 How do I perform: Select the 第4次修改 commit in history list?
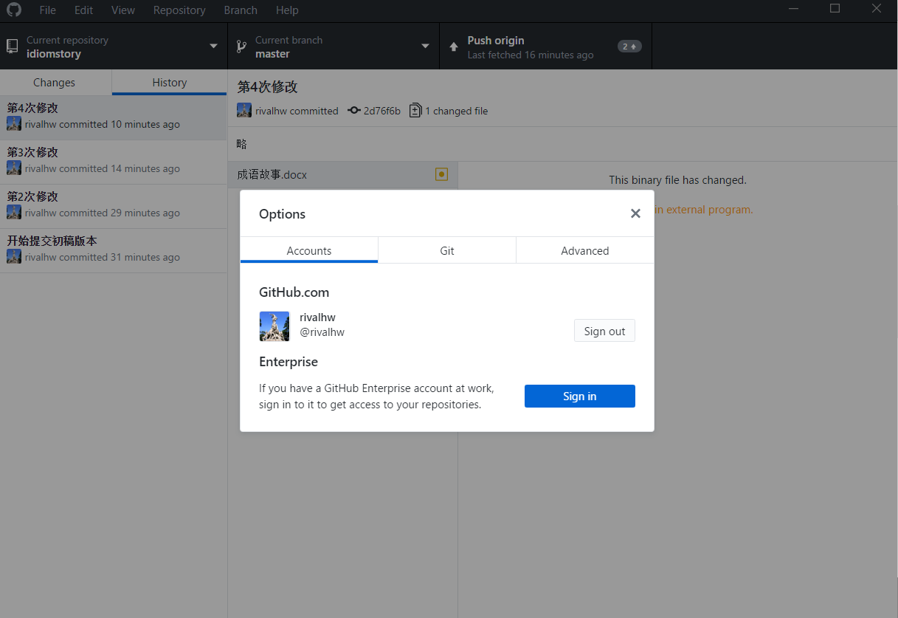[x=114, y=117]
